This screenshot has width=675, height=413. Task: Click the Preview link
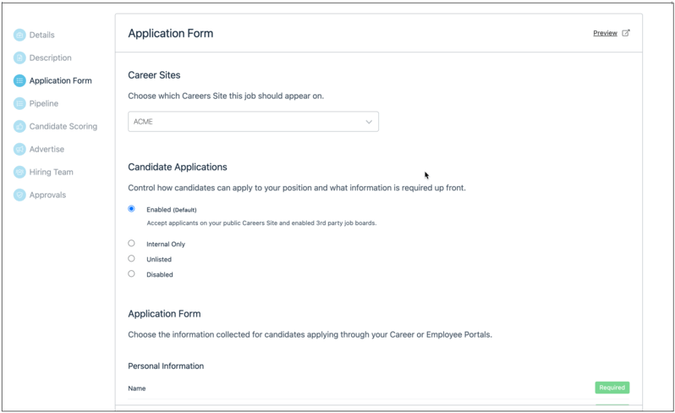605,33
